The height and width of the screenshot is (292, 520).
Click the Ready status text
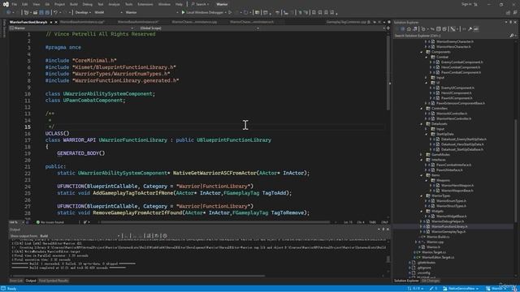[11, 289]
